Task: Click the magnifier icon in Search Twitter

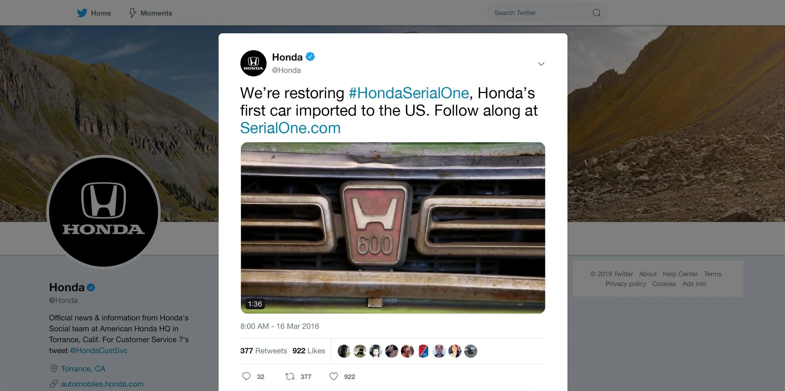Action: tap(597, 13)
